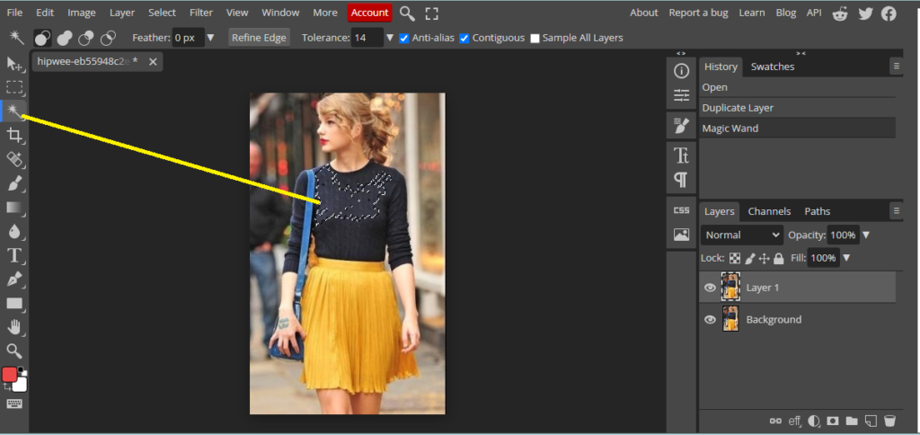Click the Refine Edge button

click(x=259, y=38)
